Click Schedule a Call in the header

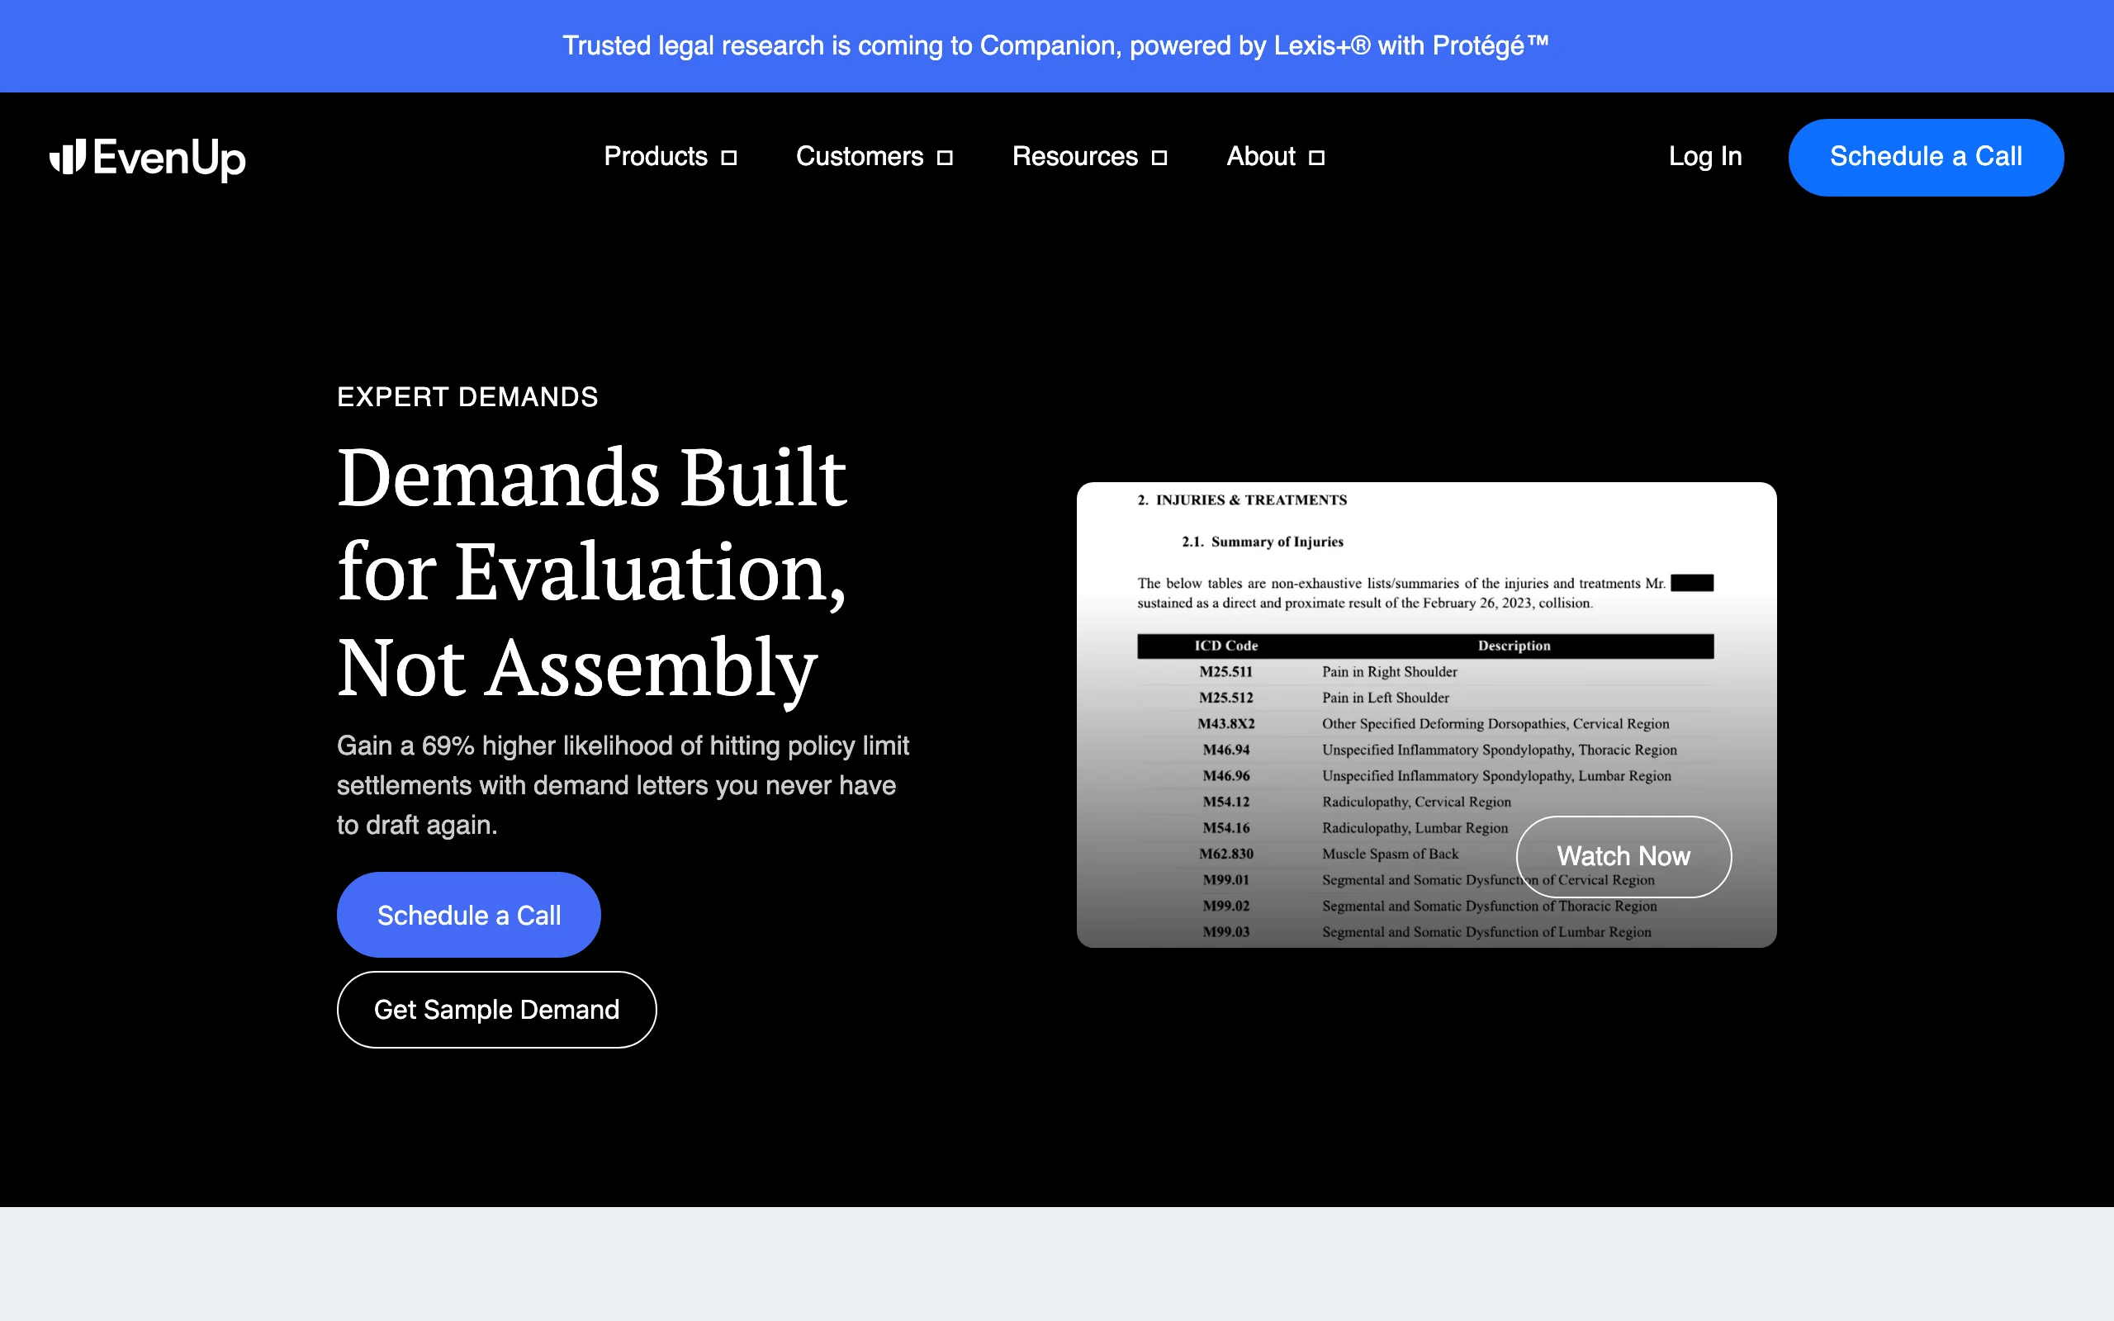pyautogui.click(x=1926, y=157)
